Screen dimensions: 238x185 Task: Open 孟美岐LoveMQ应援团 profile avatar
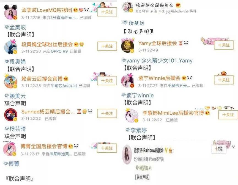pyautogui.click(x=11, y=12)
